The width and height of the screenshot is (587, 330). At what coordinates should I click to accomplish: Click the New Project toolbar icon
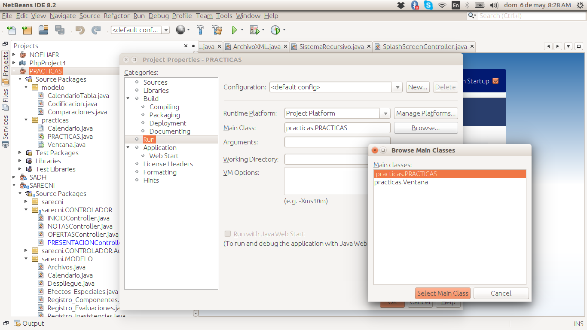pos(27,30)
